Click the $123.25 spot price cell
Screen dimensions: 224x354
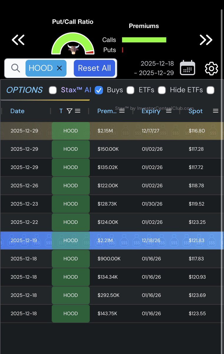coord(197,222)
